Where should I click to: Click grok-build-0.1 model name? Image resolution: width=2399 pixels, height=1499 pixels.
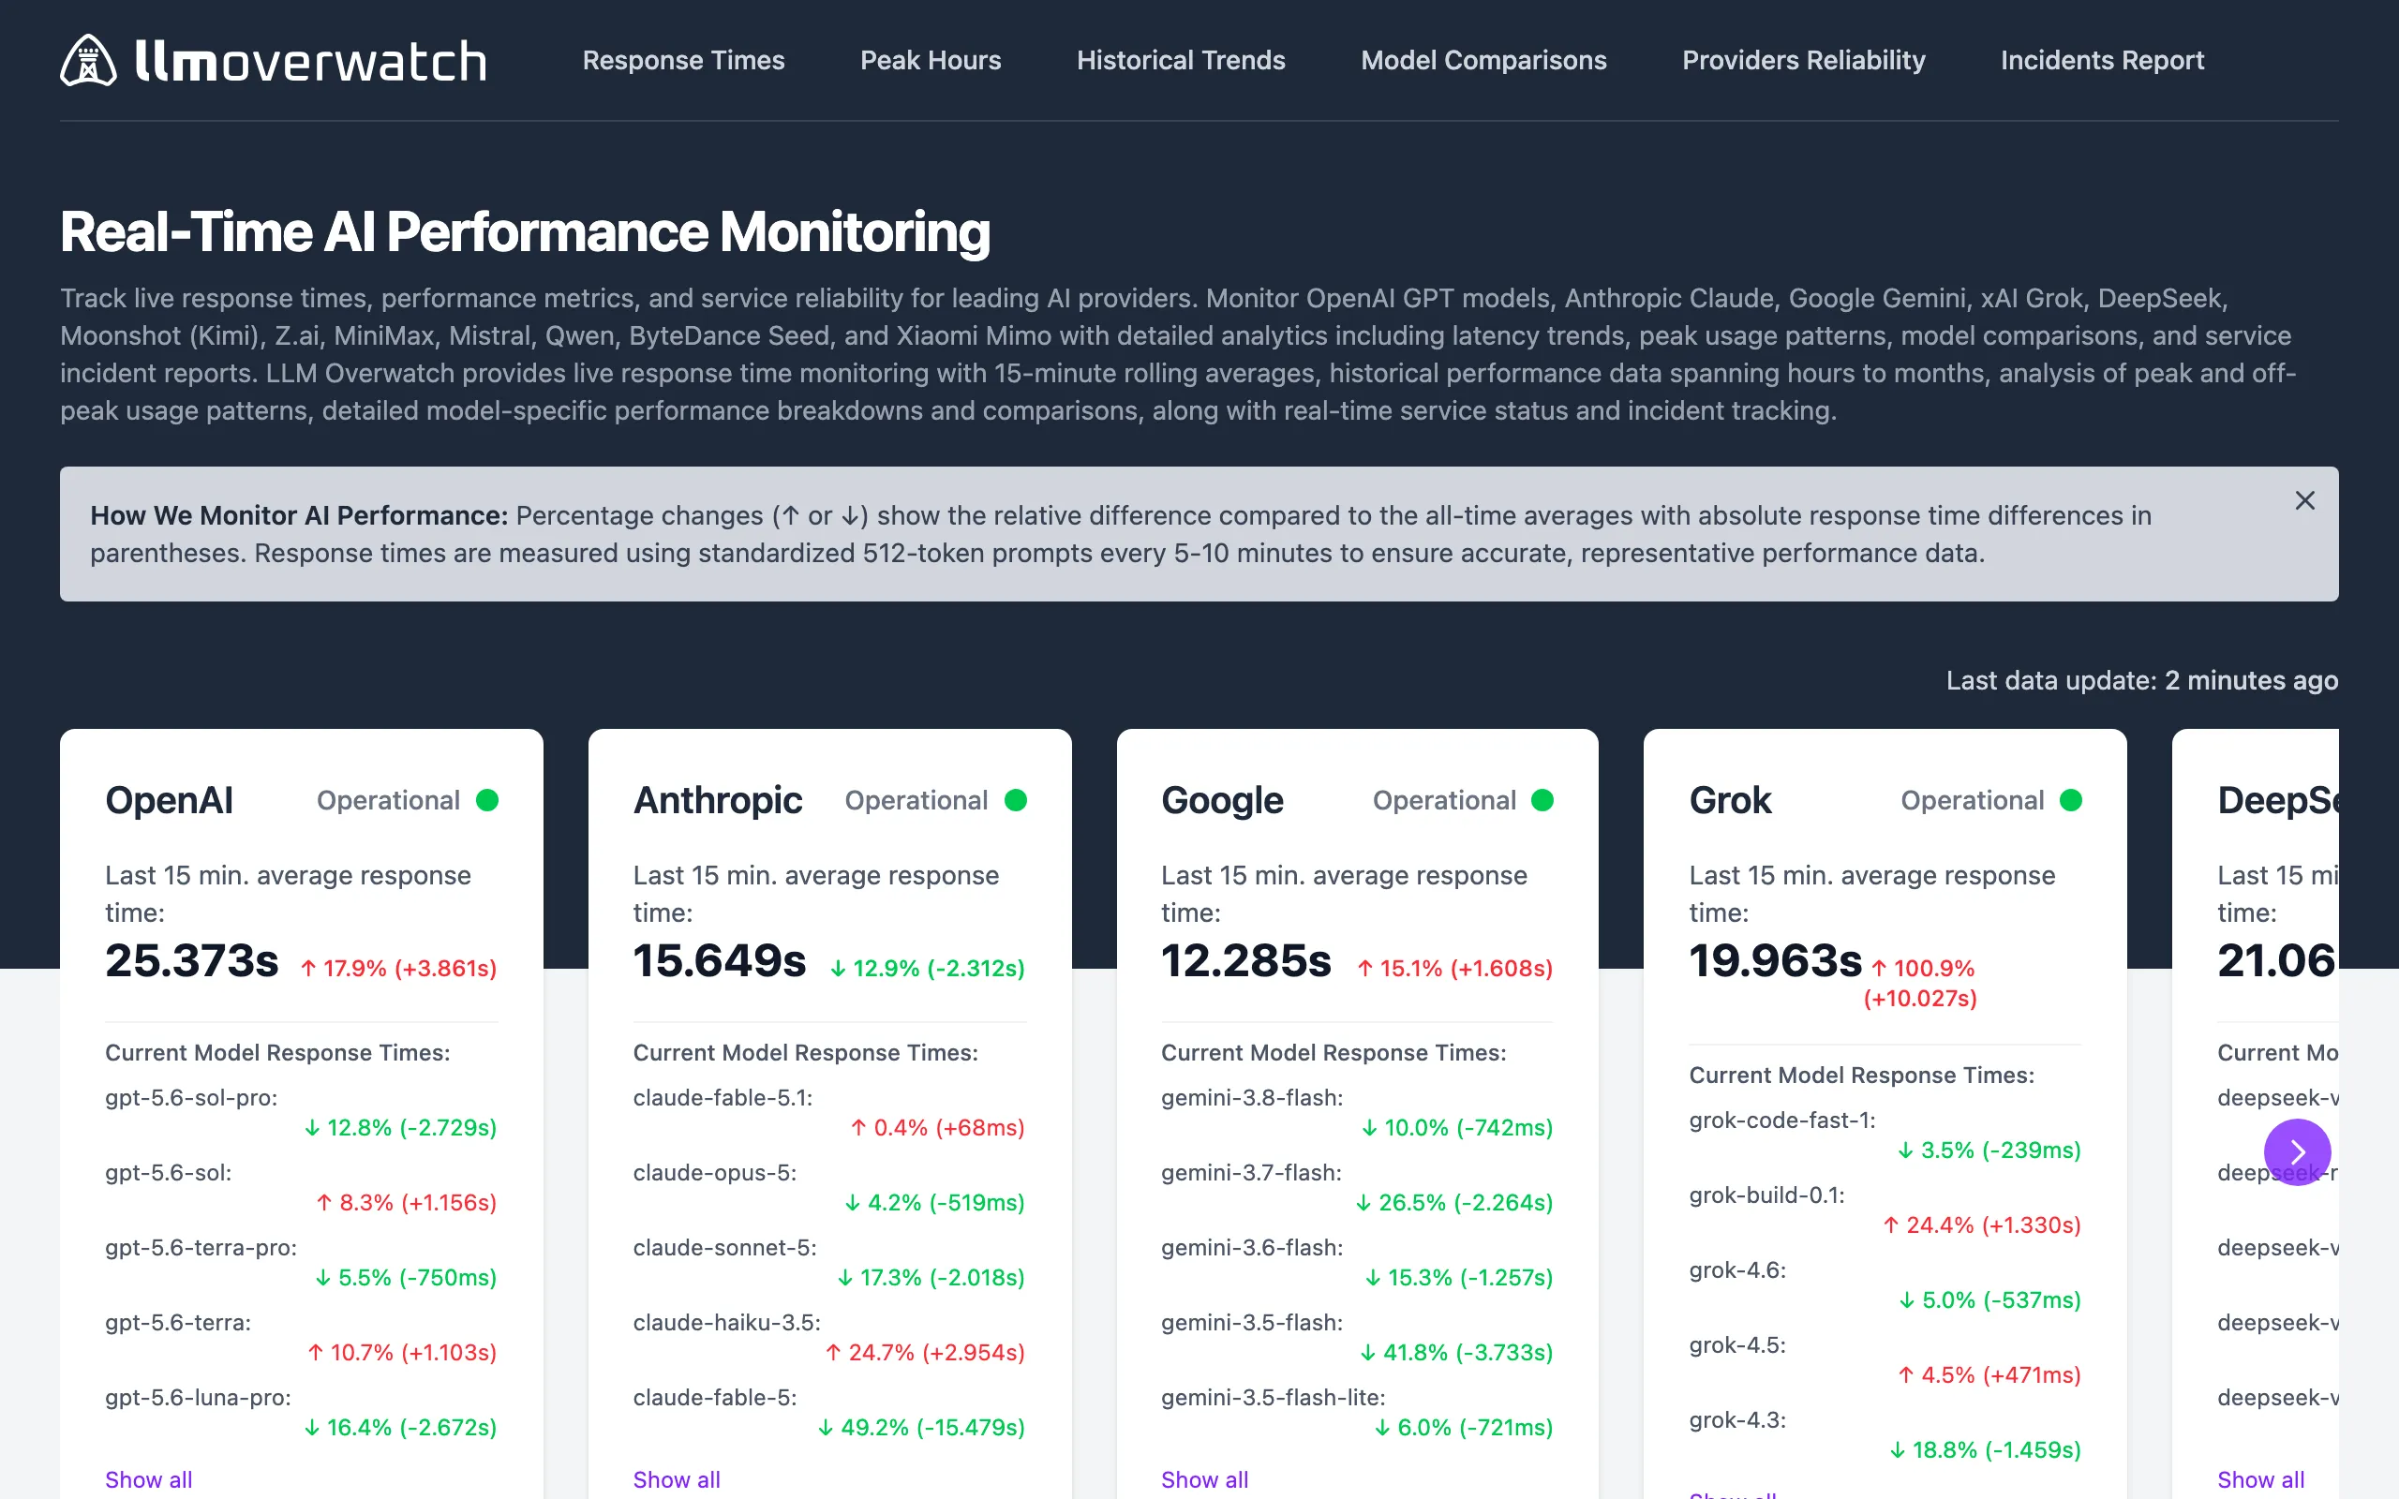point(1766,1195)
